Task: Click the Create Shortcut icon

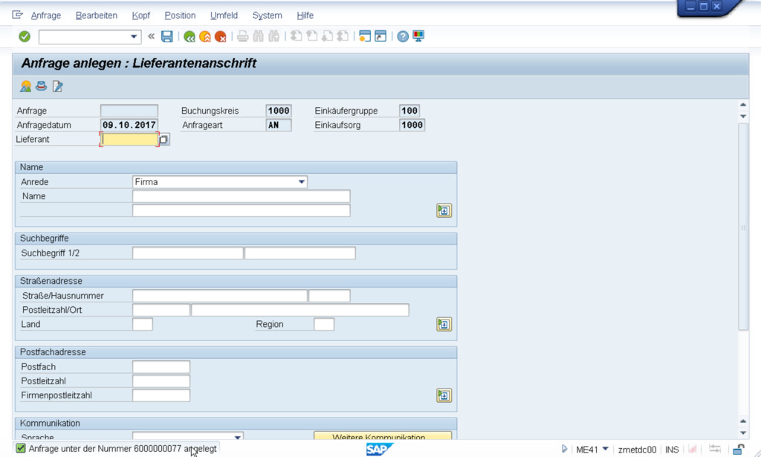Action: click(380, 36)
